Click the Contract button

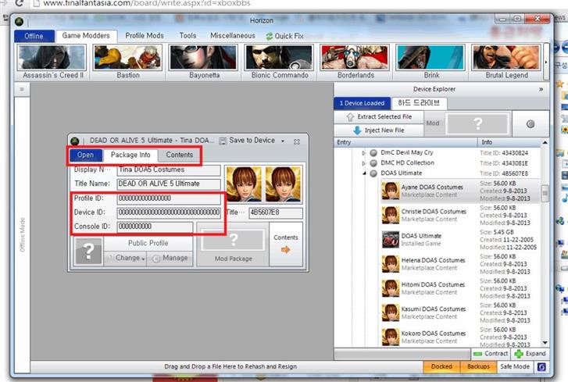491,354
